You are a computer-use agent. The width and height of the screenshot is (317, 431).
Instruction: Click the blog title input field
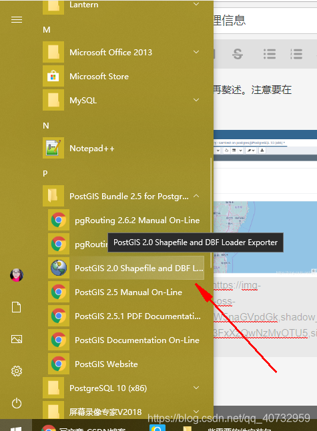pyautogui.click(x=265, y=21)
